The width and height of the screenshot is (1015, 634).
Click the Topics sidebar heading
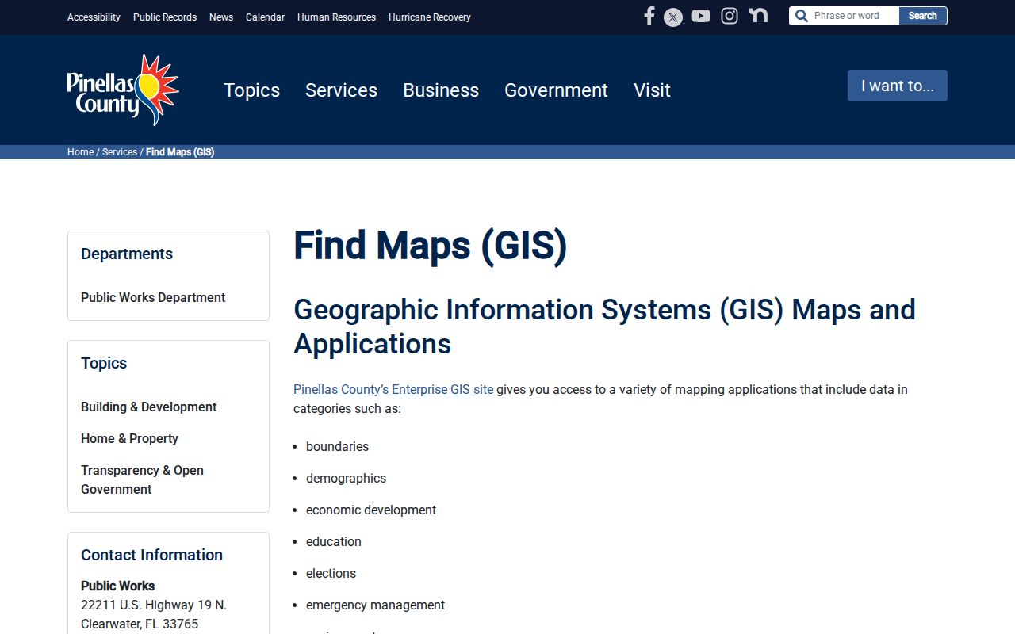(x=104, y=363)
